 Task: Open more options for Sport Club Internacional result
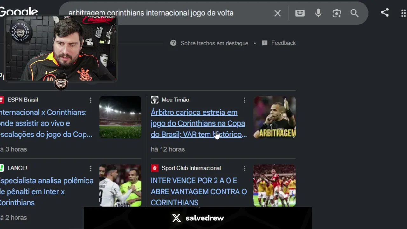point(245,168)
